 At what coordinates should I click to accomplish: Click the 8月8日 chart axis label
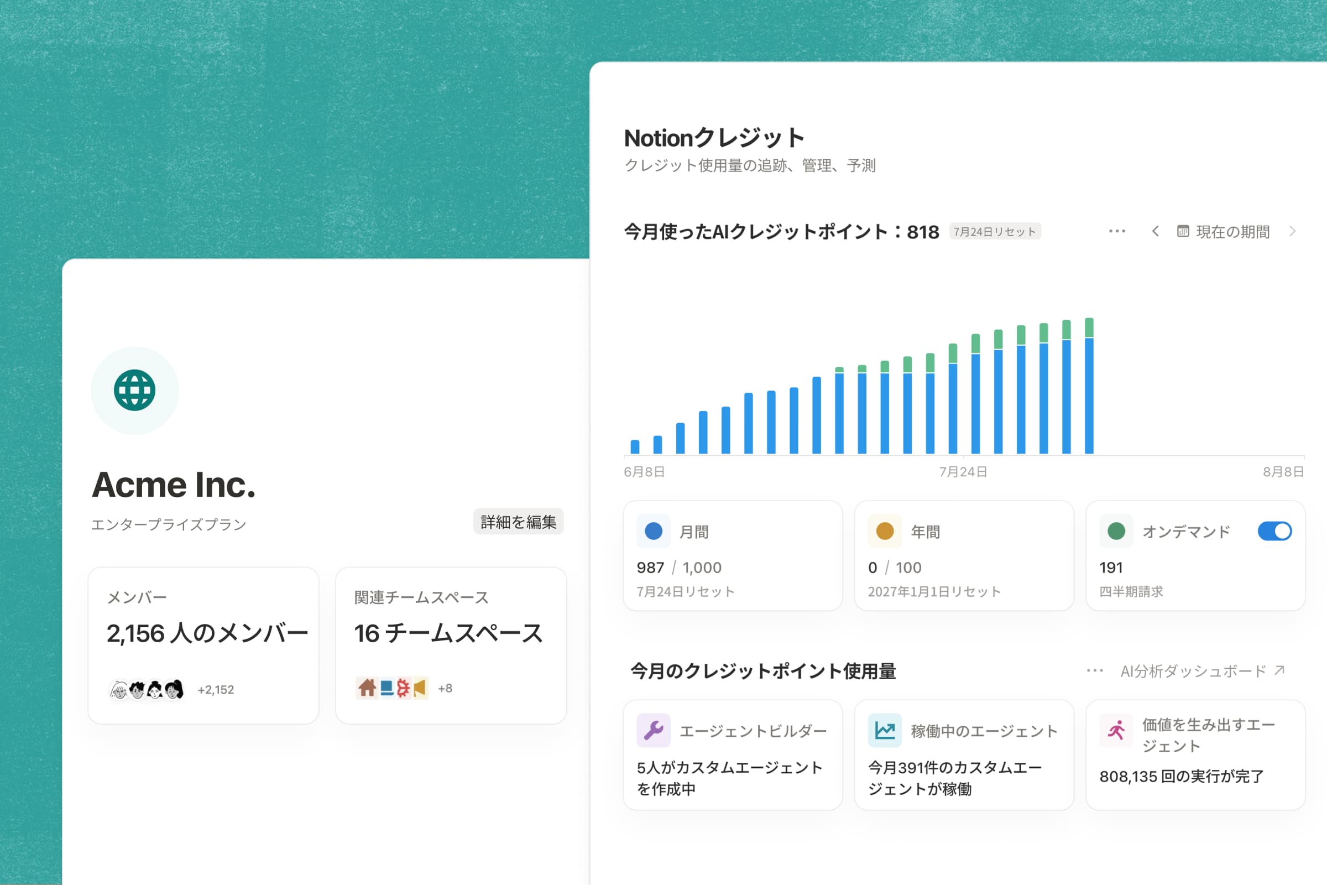point(1283,471)
